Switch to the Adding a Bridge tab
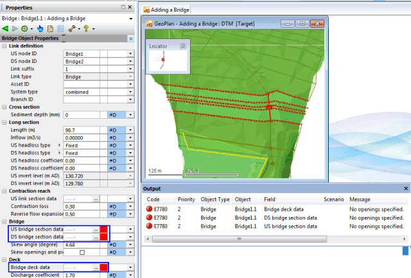The width and height of the screenshot is (411, 278). [166, 10]
